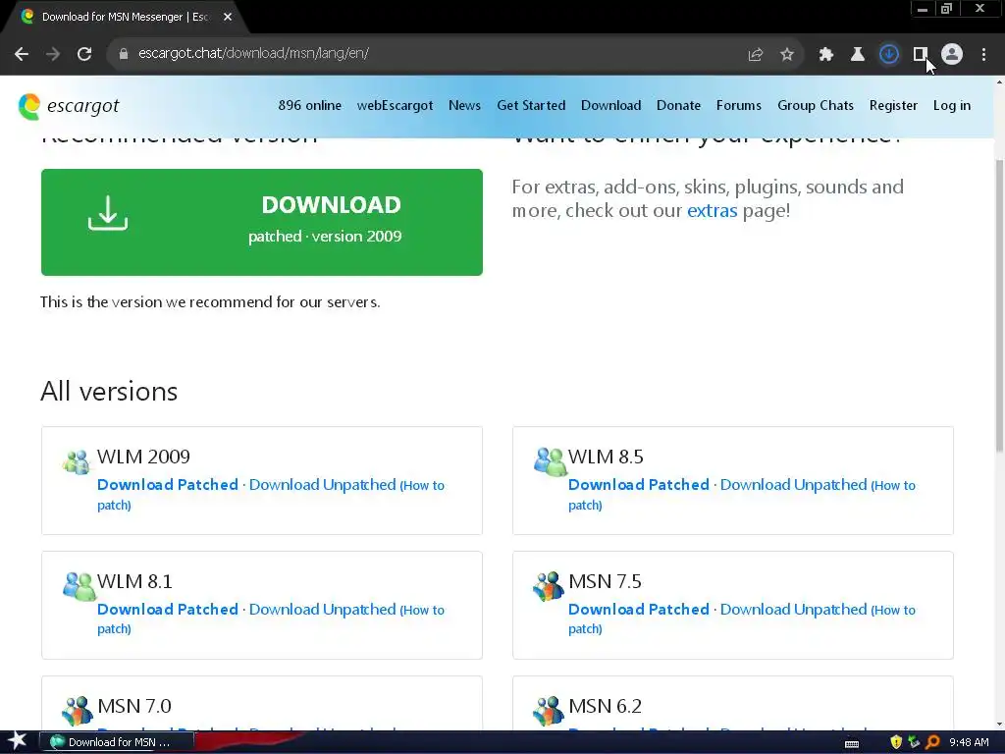Click the WLM 2009 messenger icon
Image resolution: width=1005 pixels, height=754 pixels.
click(x=77, y=461)
